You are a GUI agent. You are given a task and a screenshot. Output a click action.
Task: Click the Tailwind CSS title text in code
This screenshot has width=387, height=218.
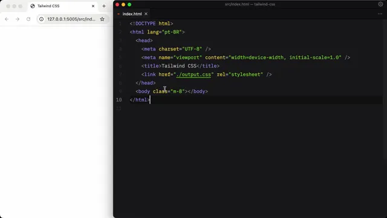[x=179, y=66]
